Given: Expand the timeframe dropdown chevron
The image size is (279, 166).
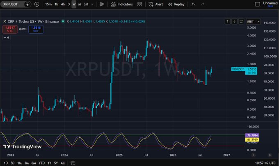Looking at the screenshot, I should [92, 4].
